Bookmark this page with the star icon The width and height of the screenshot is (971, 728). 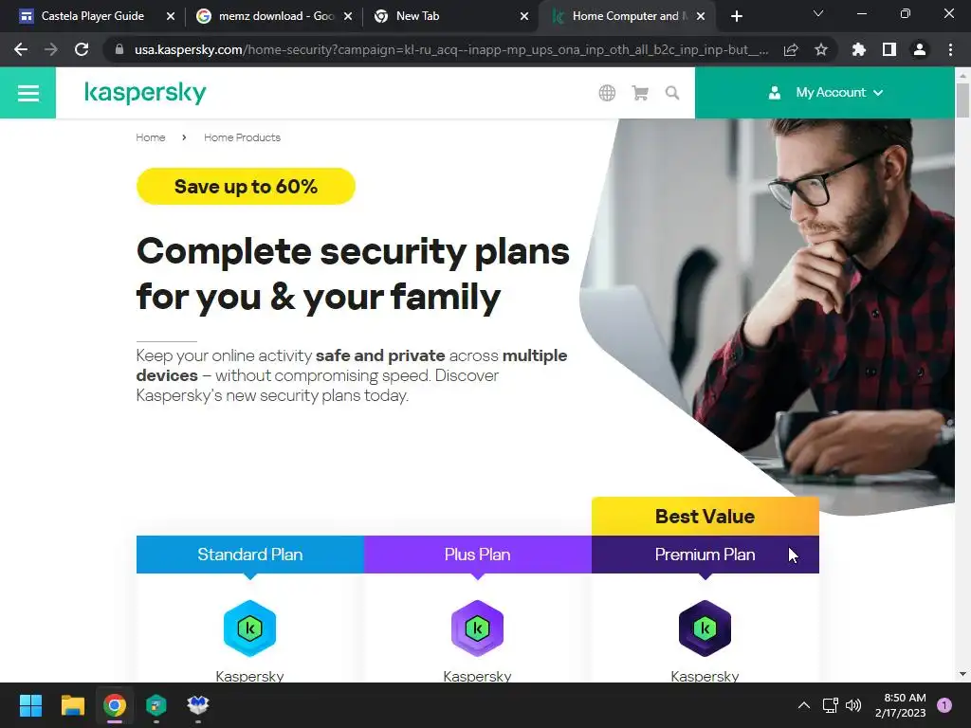[x=821, y=49]
